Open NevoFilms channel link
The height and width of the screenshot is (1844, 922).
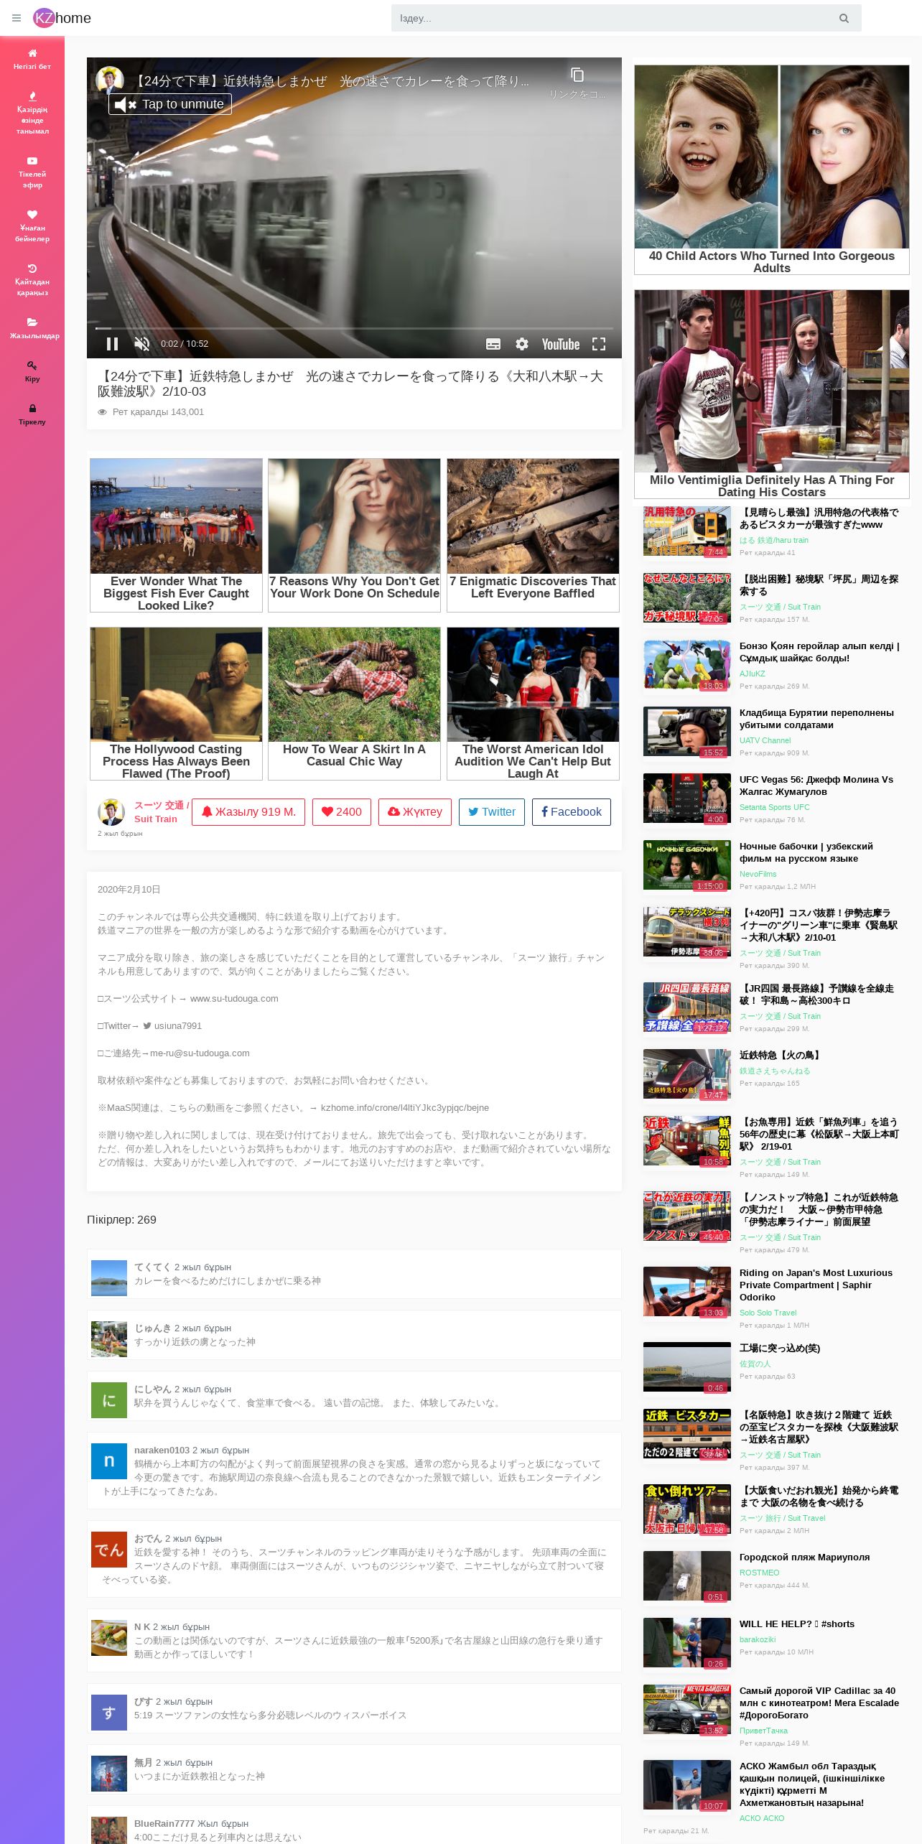coord(758,874)
